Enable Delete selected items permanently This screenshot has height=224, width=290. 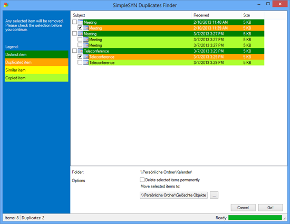coord(142,180)
